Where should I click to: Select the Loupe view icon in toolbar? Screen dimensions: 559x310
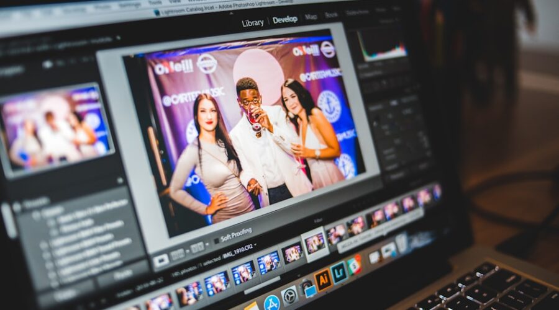click(x=161, y=261)
